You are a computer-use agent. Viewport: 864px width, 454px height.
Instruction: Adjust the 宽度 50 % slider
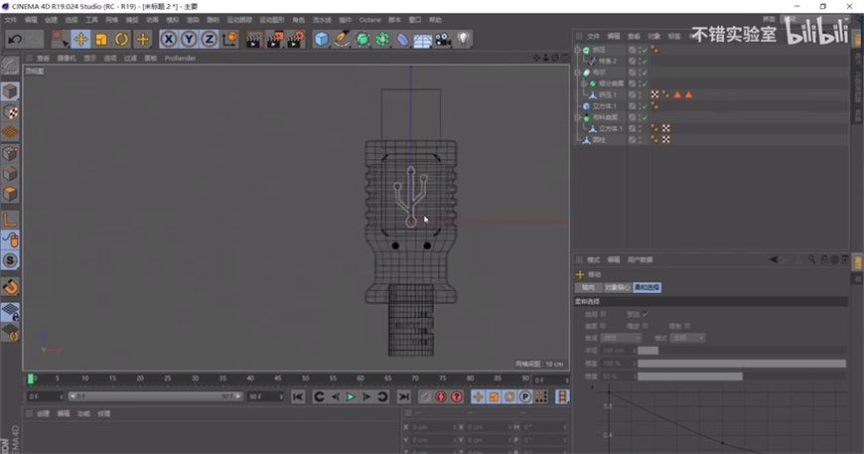click(x=742, y=377)
